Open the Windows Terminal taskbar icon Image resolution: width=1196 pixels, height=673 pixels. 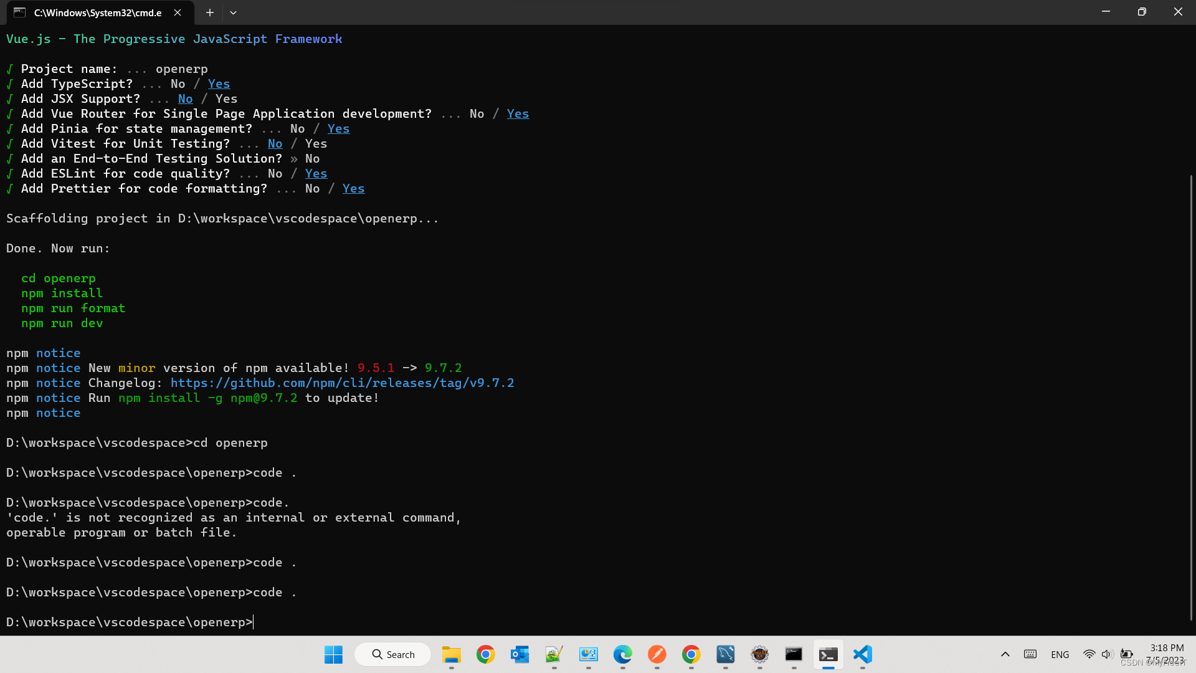coord(828,654)
